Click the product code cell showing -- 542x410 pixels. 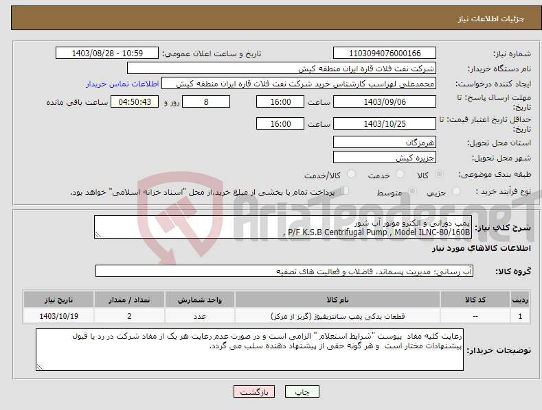(475, 316)
